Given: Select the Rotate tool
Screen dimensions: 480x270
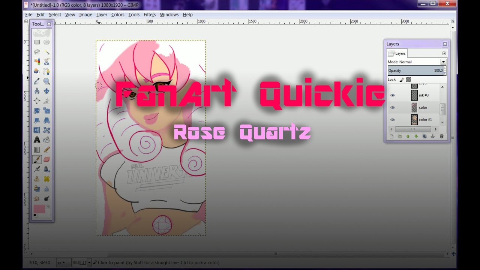Looking at the screenshot, I should click(x=37, y=111).
